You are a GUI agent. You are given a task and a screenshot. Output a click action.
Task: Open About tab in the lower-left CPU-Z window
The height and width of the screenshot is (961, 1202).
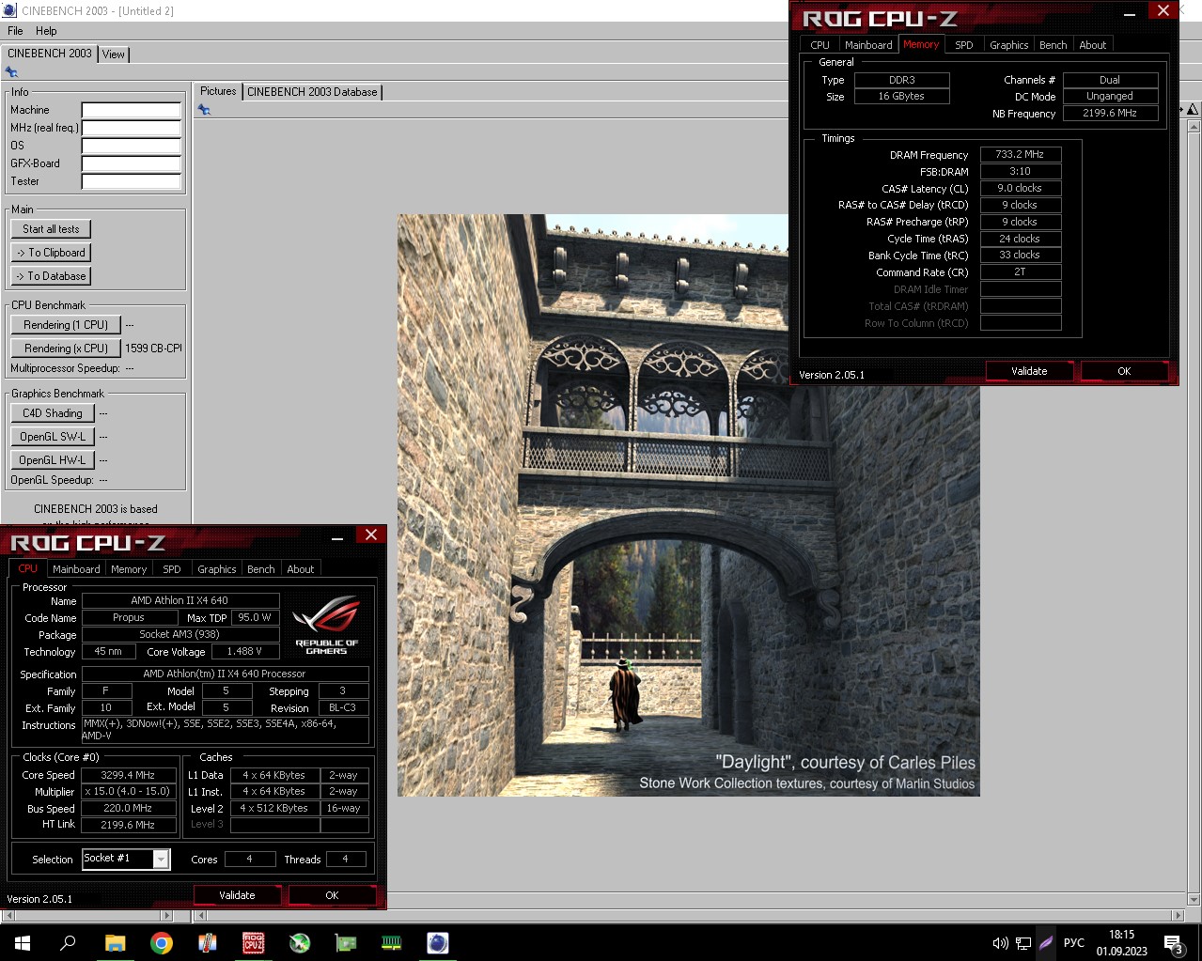point(301,569)
